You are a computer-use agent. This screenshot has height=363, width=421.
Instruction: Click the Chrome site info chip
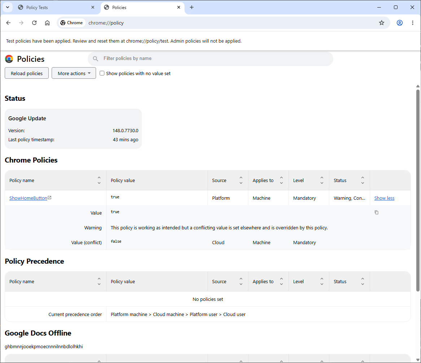[x=71, y=23]
